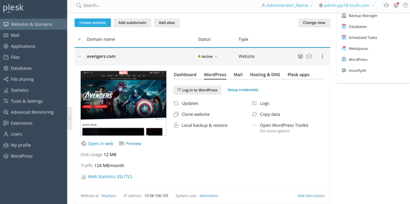Click the Add subdomain button
The width and height of the screenshot is (410, 204).
tap(132, 23)
